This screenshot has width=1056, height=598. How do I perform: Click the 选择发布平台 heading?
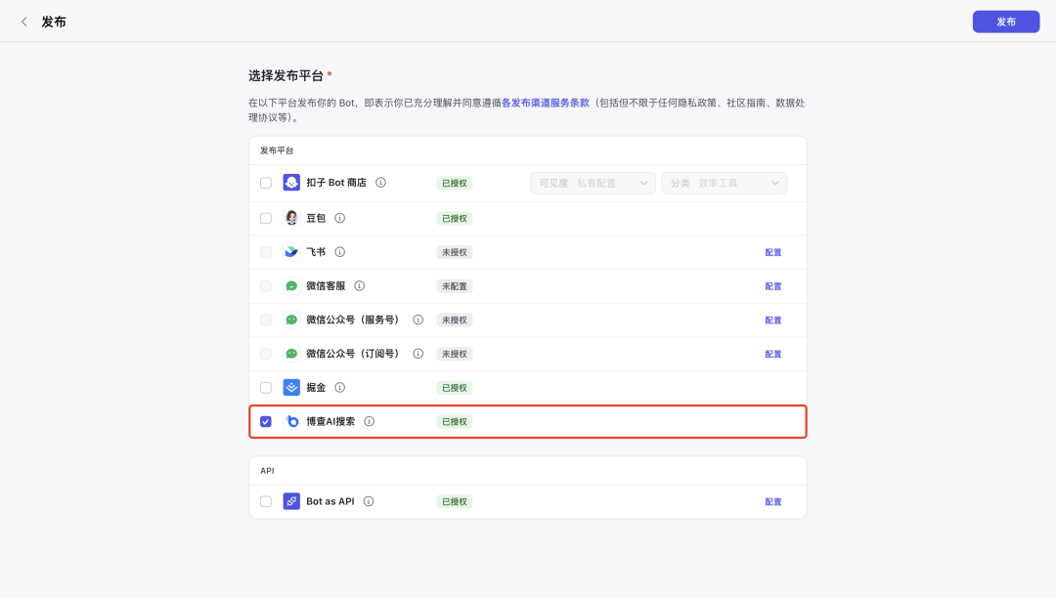pos(286,76)
